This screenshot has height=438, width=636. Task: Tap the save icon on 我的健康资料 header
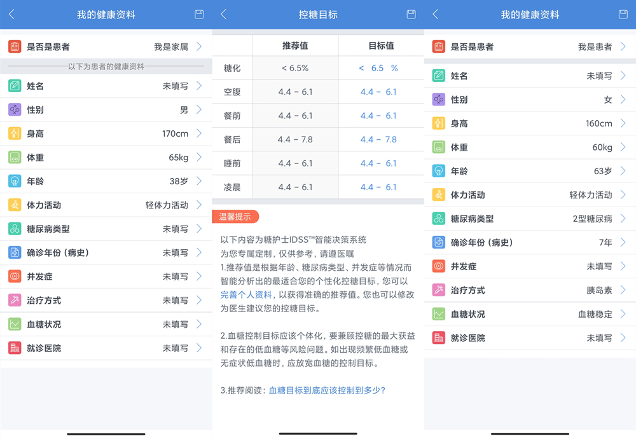198,14
